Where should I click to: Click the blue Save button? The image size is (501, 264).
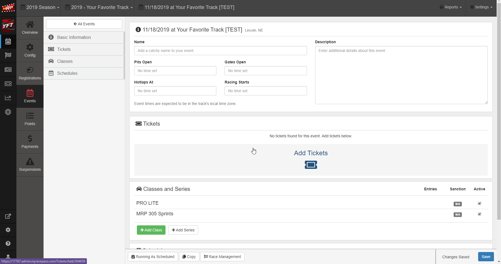point(486,257)
